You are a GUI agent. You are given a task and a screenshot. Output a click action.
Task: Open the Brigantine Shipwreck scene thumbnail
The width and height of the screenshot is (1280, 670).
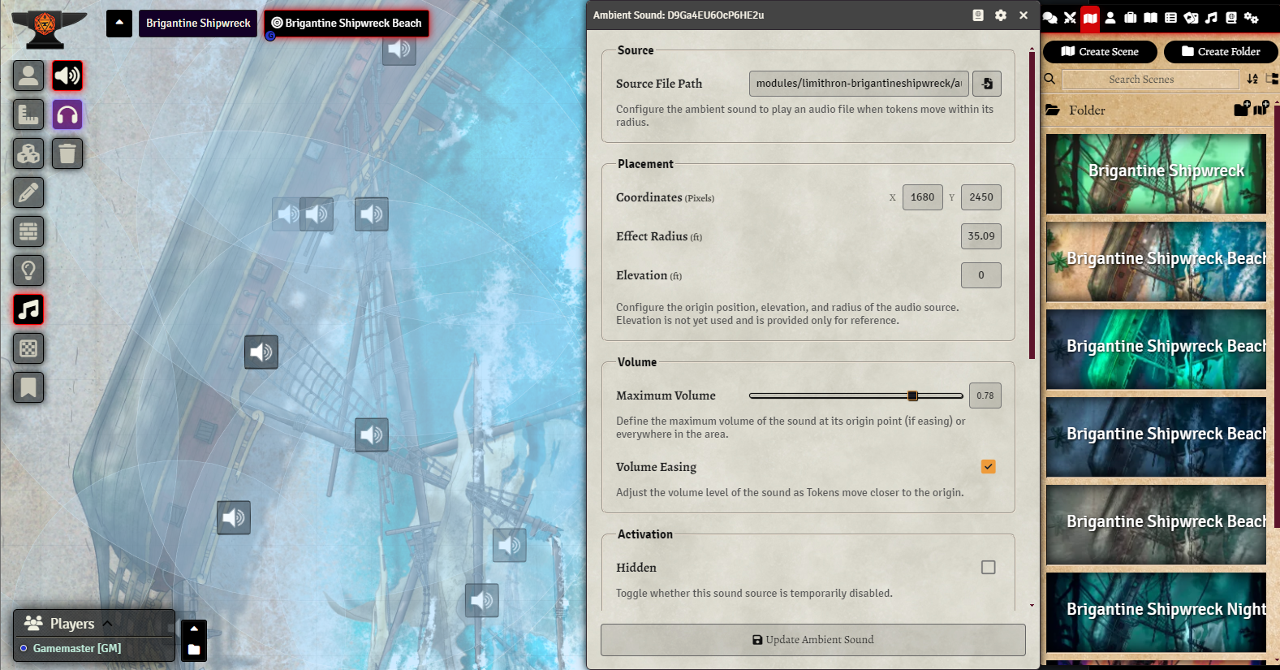pyautogui.click(x=1156, y=174)
